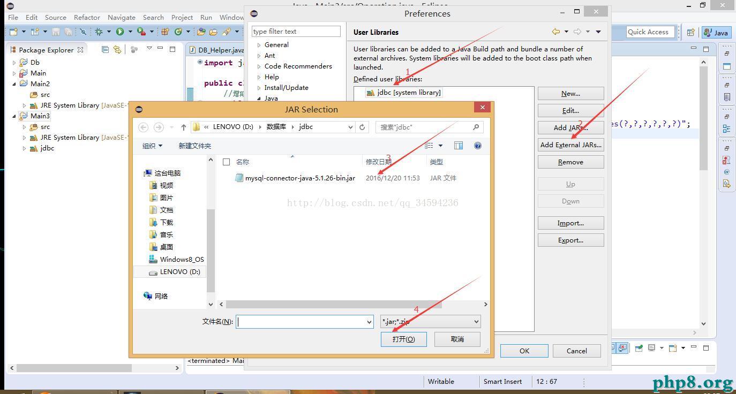Open the Open Perspective icon
This screenshot has height=394, width=736.
691,32
